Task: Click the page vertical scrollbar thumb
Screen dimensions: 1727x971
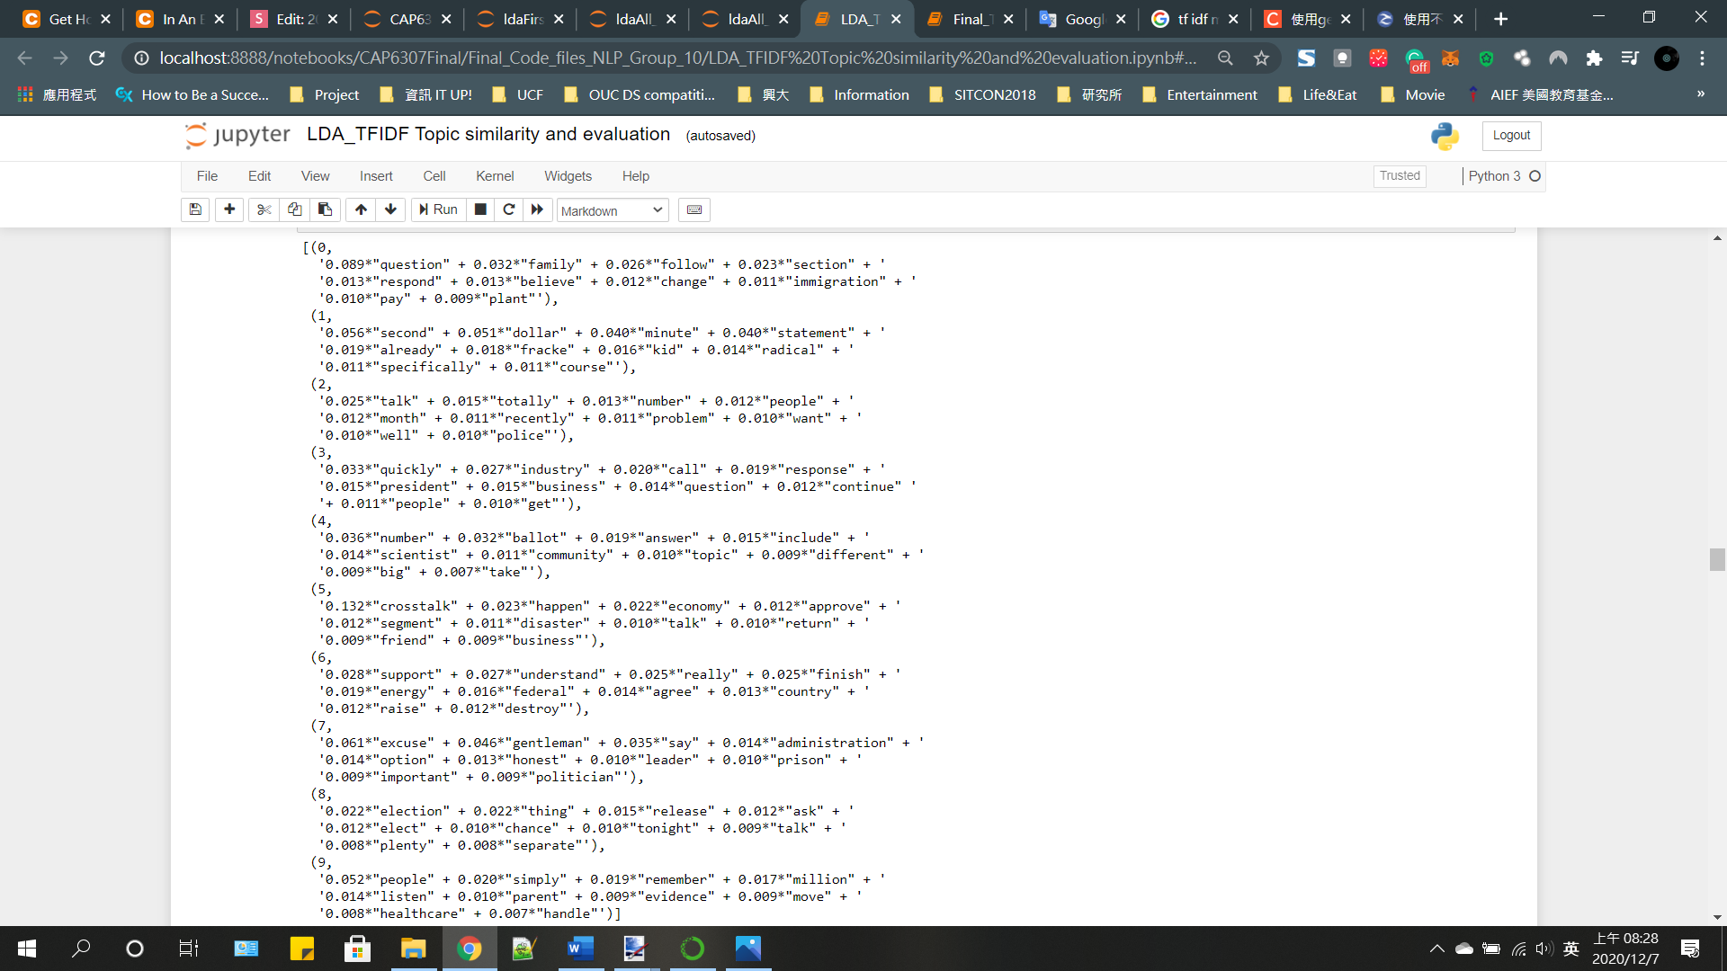Action: pos(1717,559)
